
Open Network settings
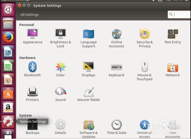pyautogui.click(x=173, y=70)
